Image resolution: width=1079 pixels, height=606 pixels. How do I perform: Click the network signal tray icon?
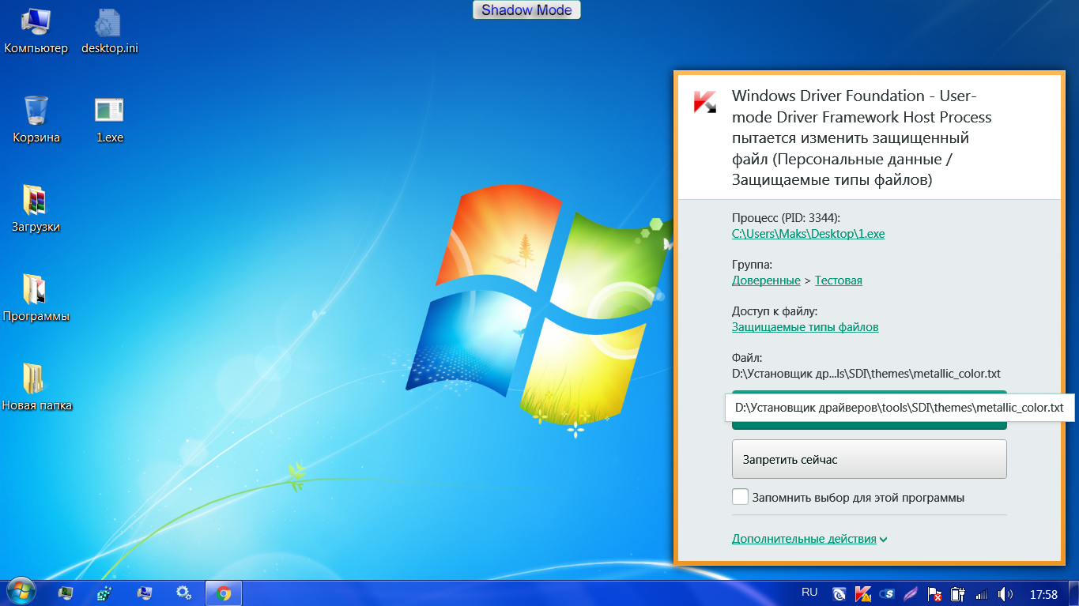pos(982,593)
